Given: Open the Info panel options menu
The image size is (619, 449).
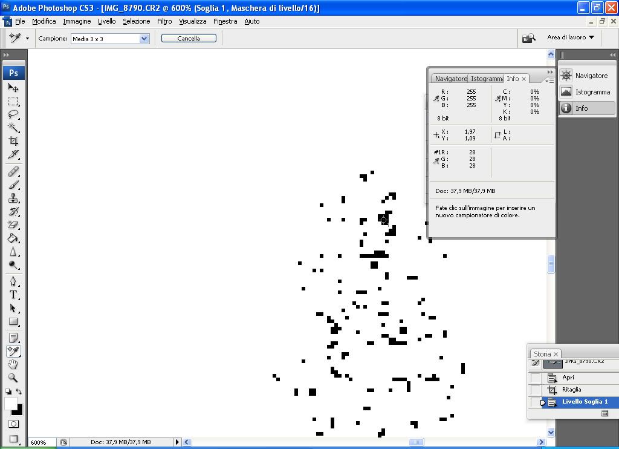Looking at the screenshot, I should click(x=549, y=80).
